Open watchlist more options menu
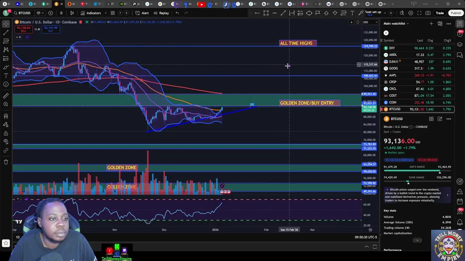Viewport: 465px width, 261px height. pyautogui.click(x=449, y=24)
